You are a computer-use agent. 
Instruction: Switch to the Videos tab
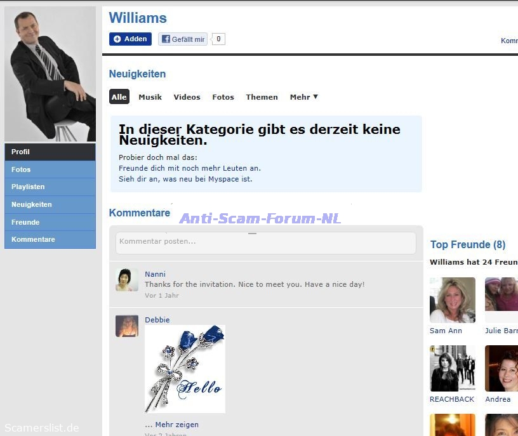[x=187, y=97]
